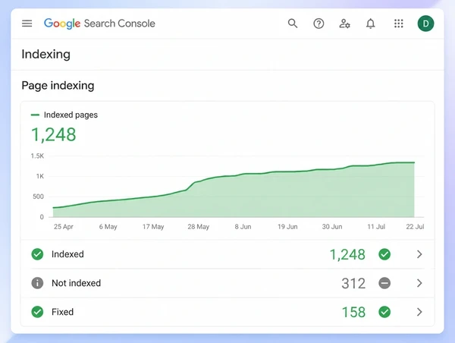Click the 30 Jun chart axis label
The height and width of the screenshot is (343, 455).
tap(332, 227)
